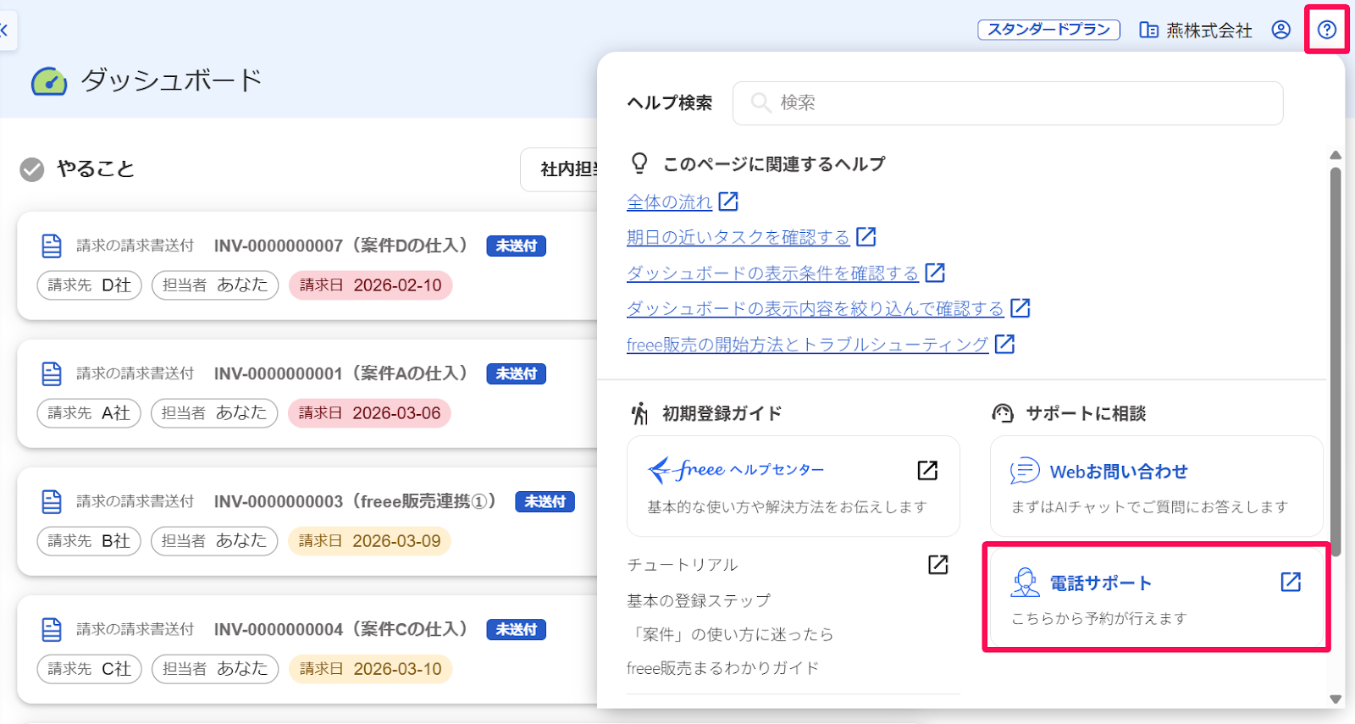This screenshot has width=1355, height=724.
Task: Open freee販売の開始方法とトラブルシューティング link
Action: pyautogui.click(x=808, y=345)
